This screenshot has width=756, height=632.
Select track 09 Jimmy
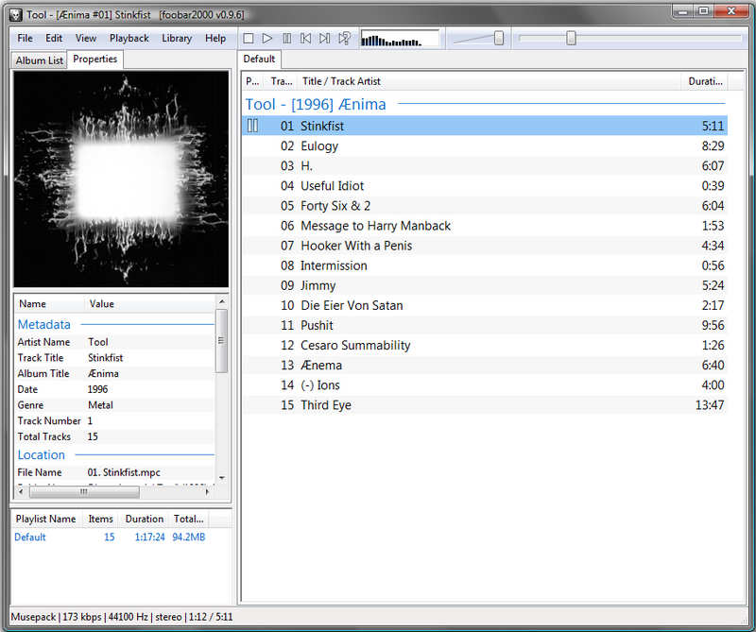[x=485, y=285]
